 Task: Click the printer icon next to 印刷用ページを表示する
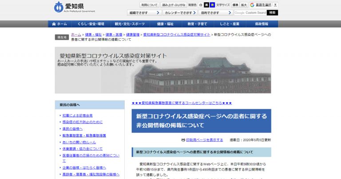pos(183,140)
